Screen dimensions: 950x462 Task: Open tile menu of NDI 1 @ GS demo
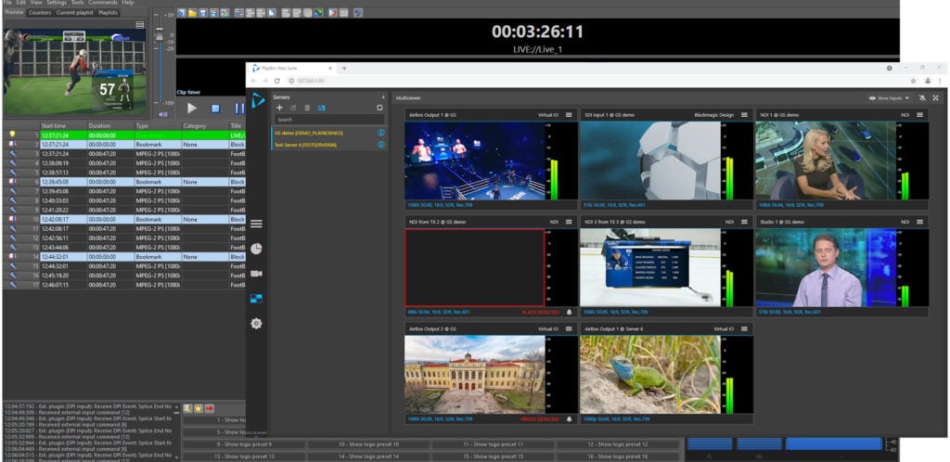click(919, 114)
